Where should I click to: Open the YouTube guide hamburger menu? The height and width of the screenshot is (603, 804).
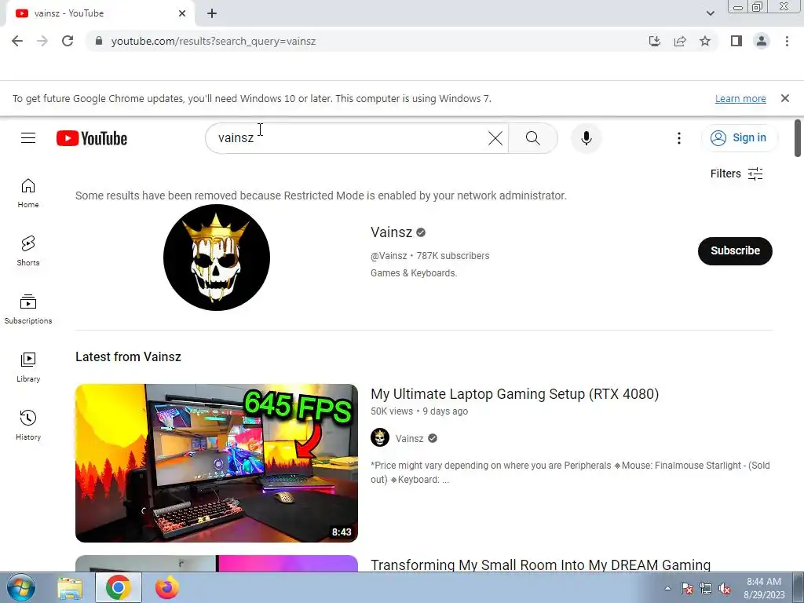tap(28, 138)
